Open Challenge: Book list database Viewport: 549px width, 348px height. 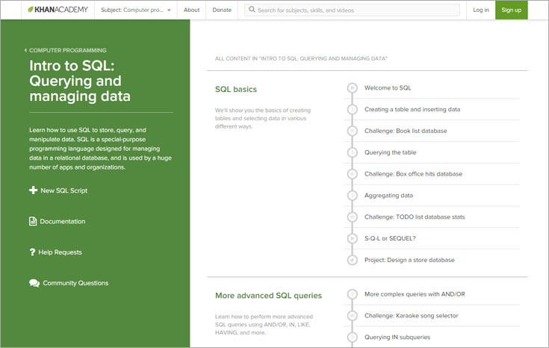406,131
